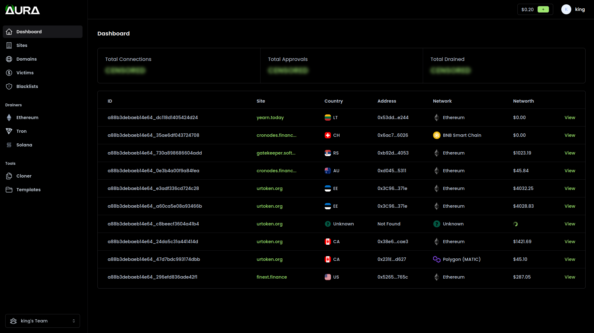
Task: Click ID a88b3debaeb14e64_0e3b4a00f9a84fea
Action: (x=153, y=171)
